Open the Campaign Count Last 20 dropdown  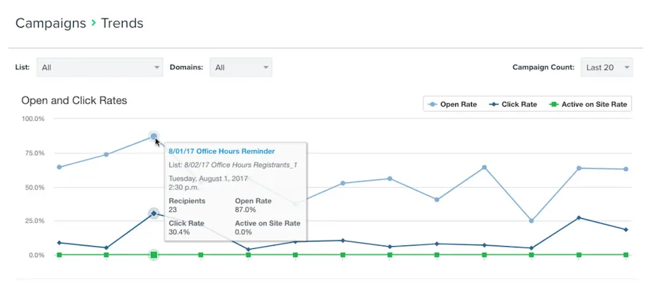click(607, 67)
